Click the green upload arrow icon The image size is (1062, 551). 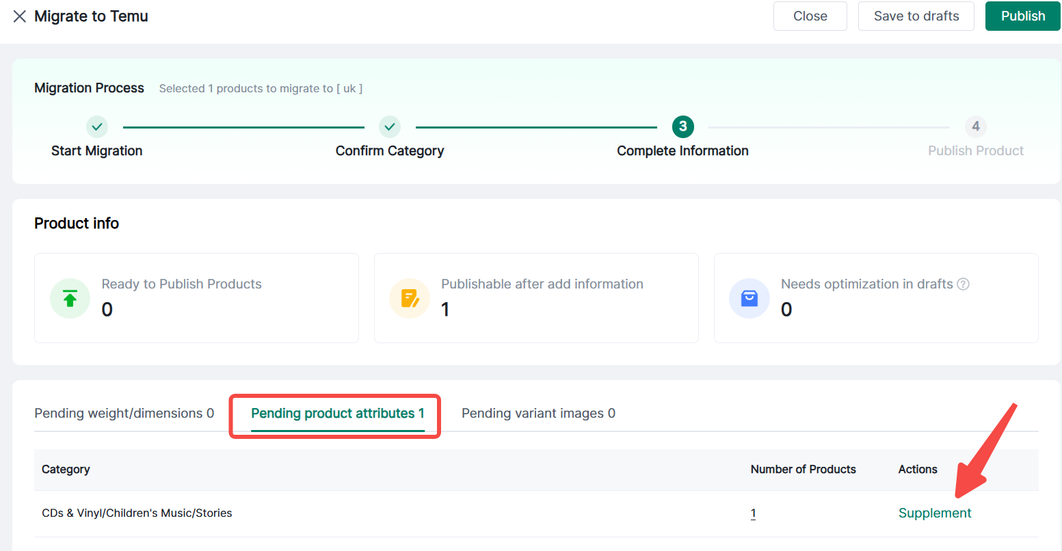(70, 298)
